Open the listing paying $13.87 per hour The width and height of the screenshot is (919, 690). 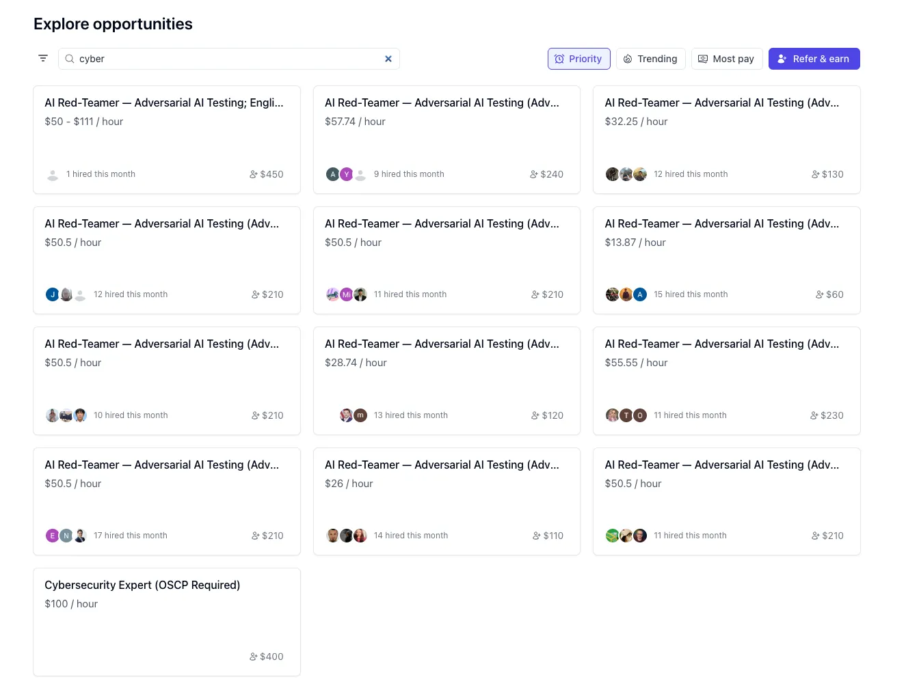tap(726, 260)
